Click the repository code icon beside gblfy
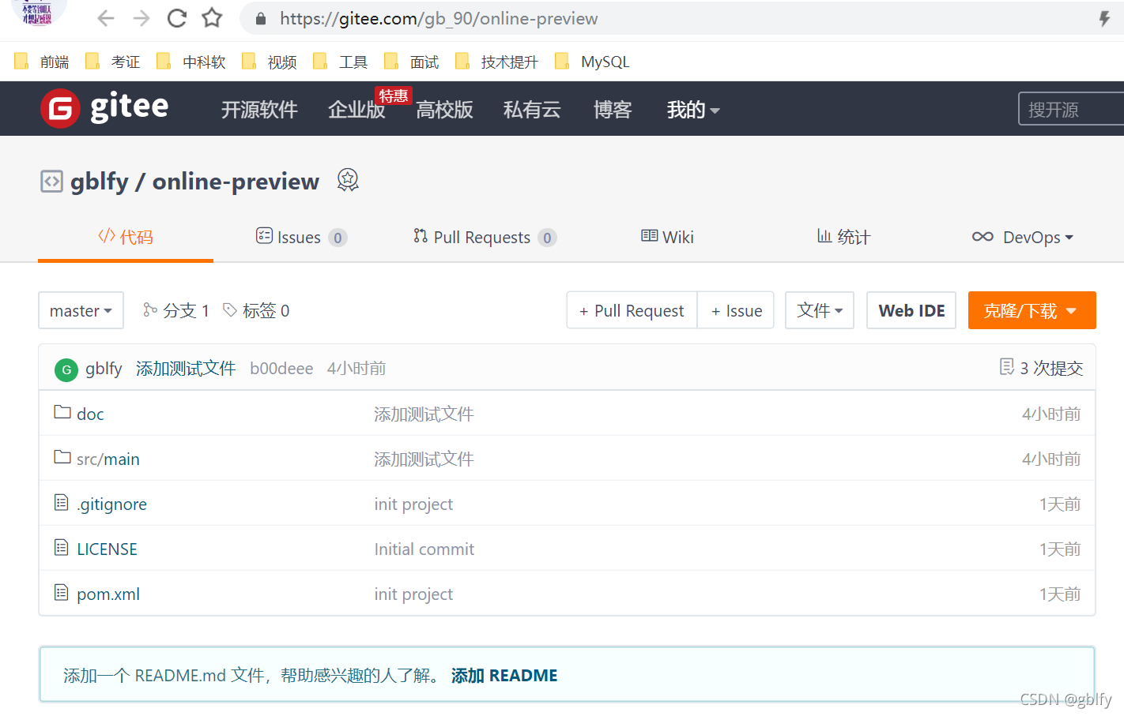Screen dimensions: 1124x716 coord(51,182)
